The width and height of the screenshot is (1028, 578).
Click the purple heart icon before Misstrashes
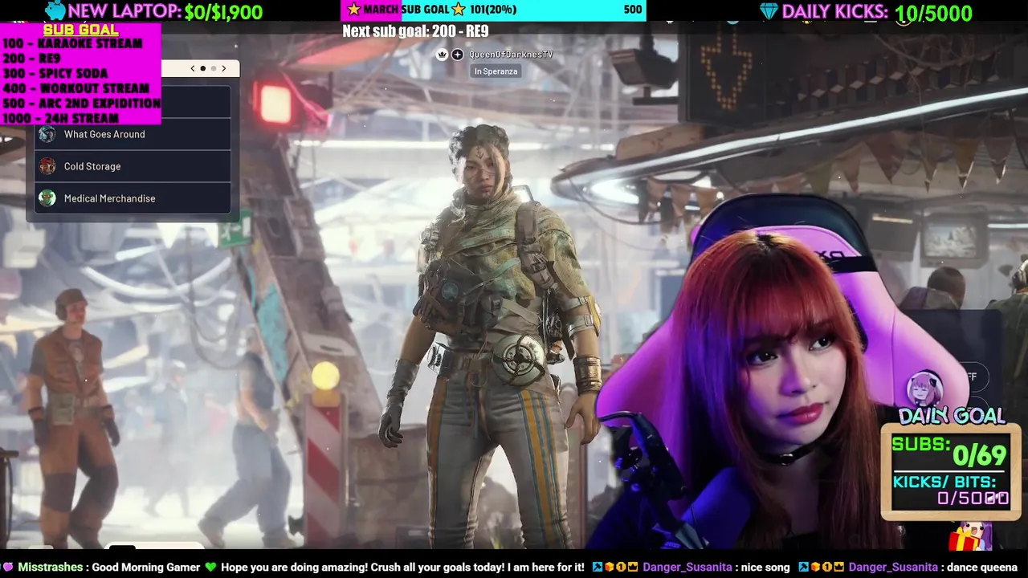[8, 568]
